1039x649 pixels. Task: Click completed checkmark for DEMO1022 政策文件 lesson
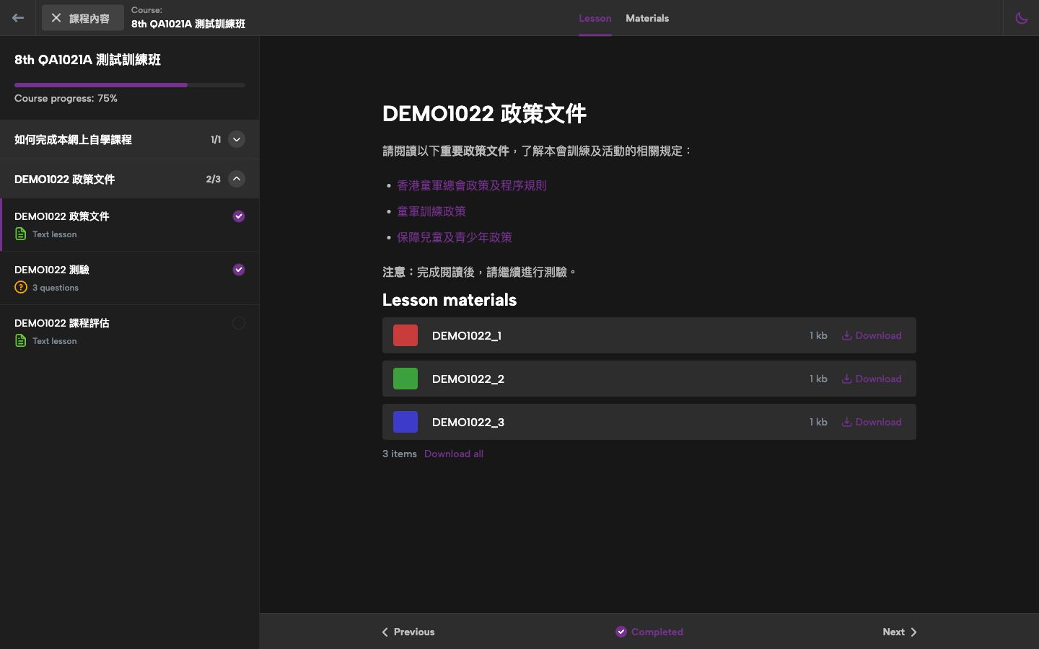click(x=239, y=216)
